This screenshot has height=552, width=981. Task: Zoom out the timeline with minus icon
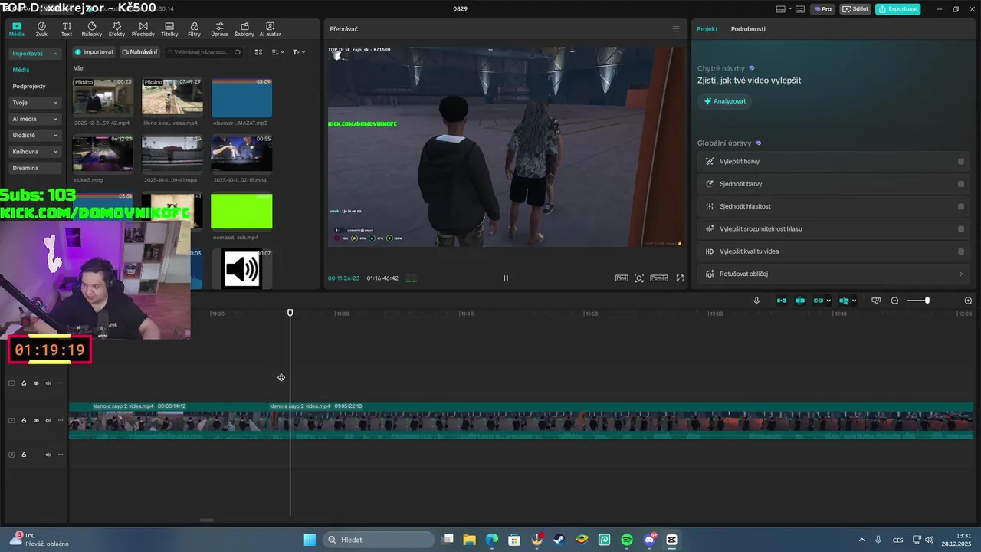tap(894, 301)
